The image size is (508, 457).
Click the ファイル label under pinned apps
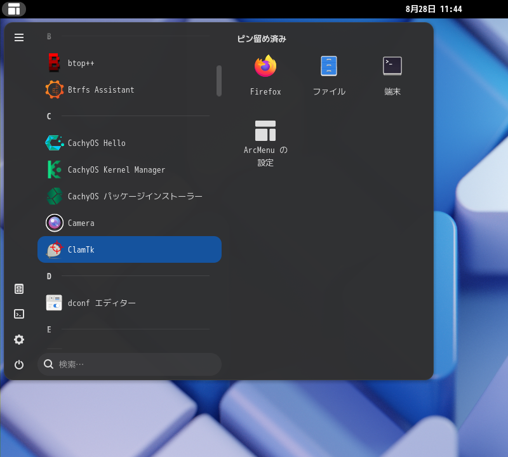click(x=329, y=91)
